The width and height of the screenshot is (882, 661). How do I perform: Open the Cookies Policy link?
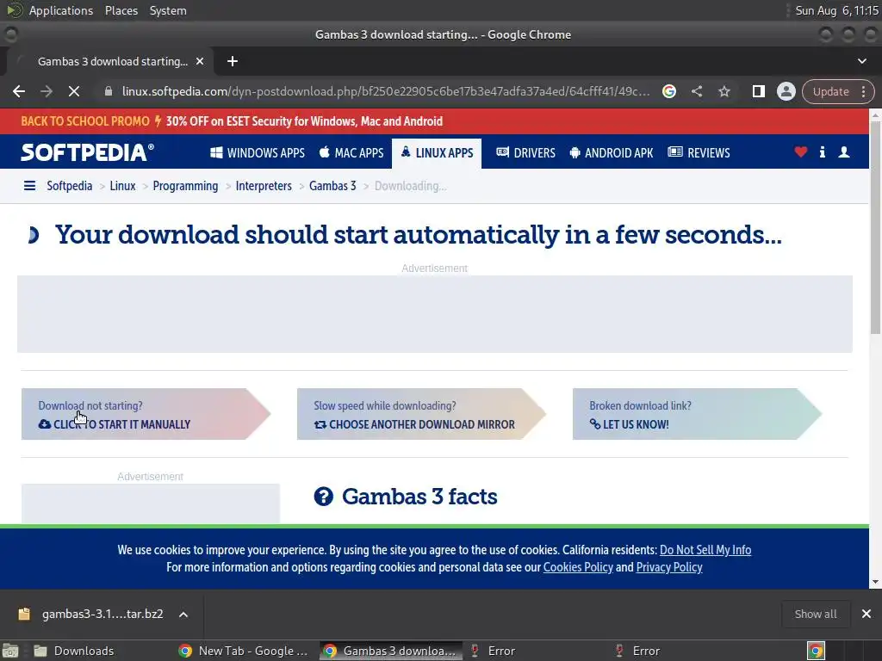click(x=578, y=567)
